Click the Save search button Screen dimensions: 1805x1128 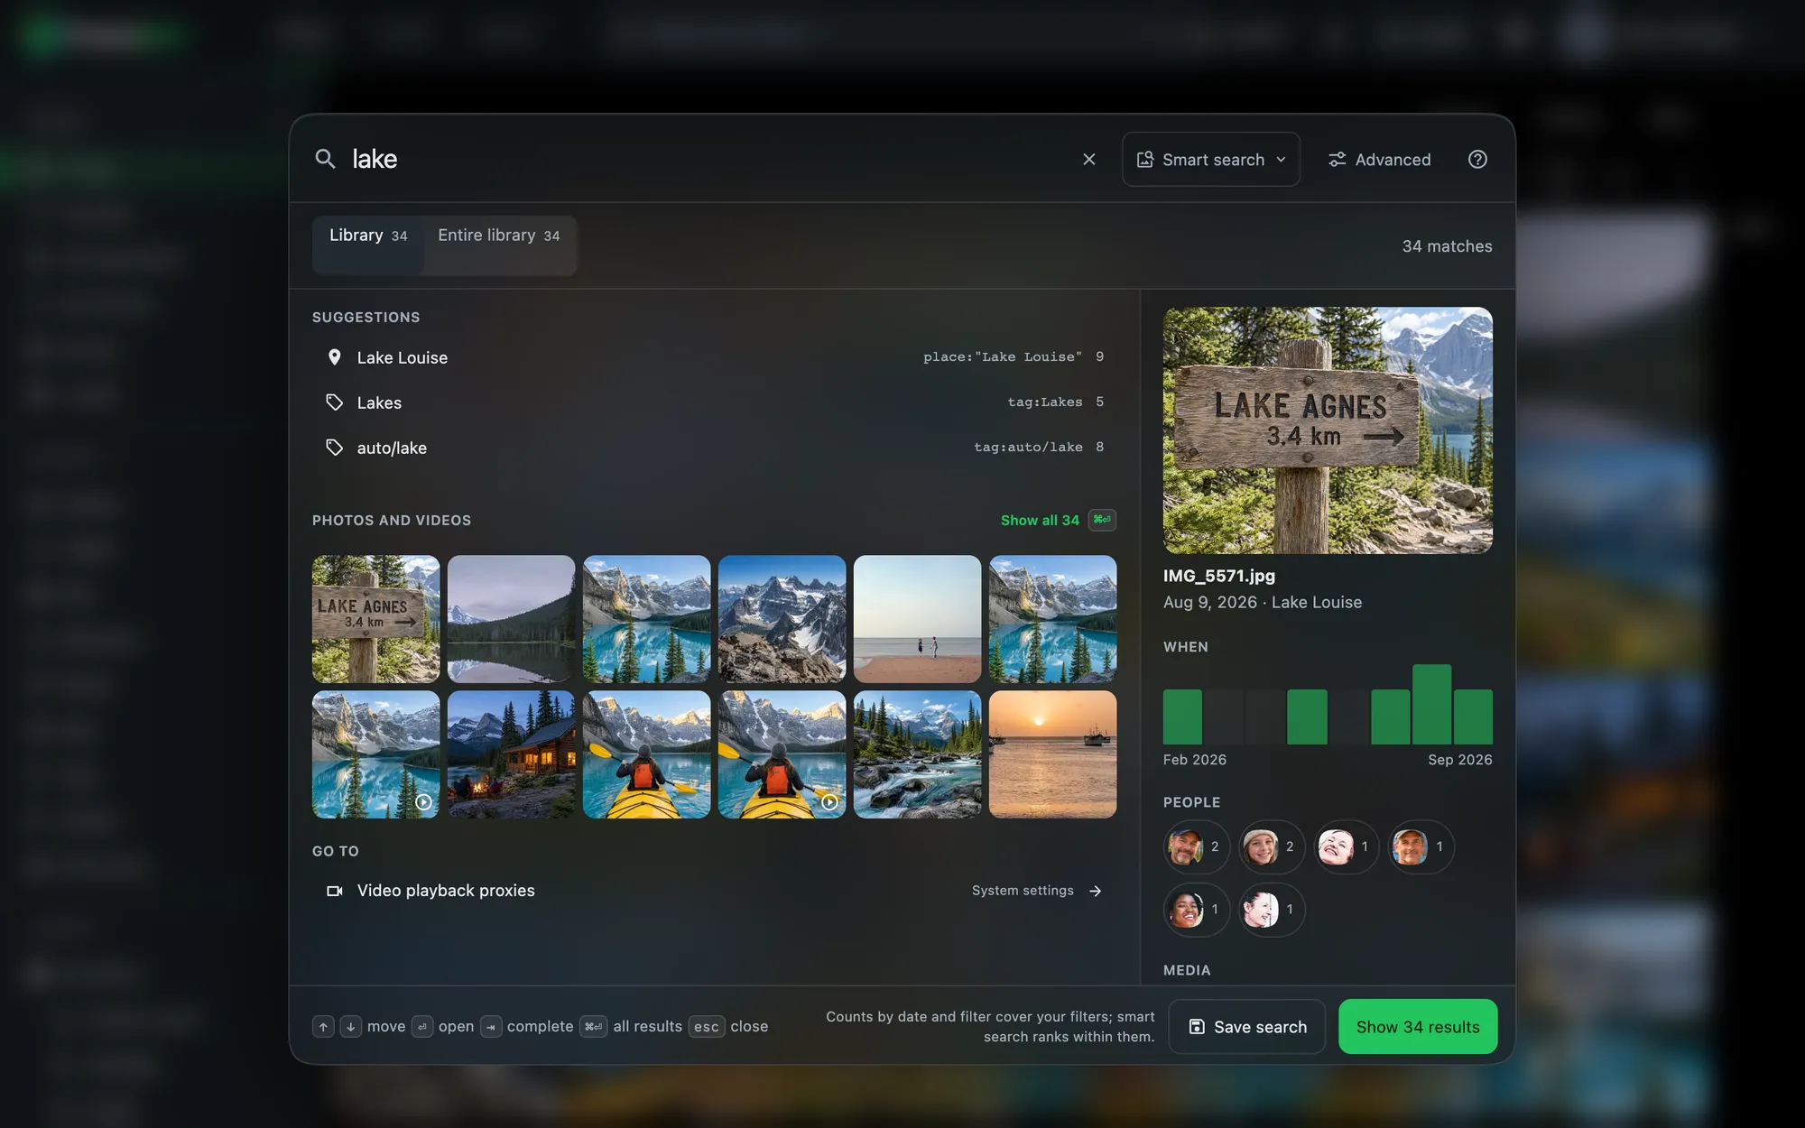point(1247,1027)
